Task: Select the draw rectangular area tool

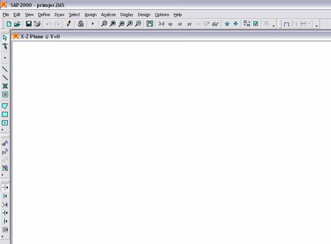Action: click(x=5, y=114)
